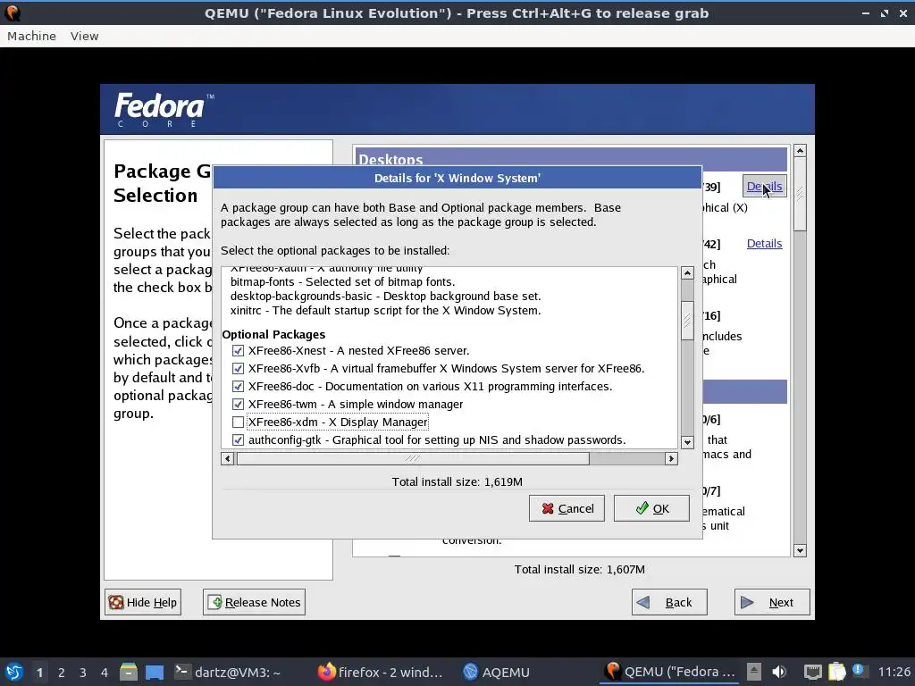Screen dimensions: 915x686
Task: Switch to the Firefox taskbar entry
Action: point(381,672)
